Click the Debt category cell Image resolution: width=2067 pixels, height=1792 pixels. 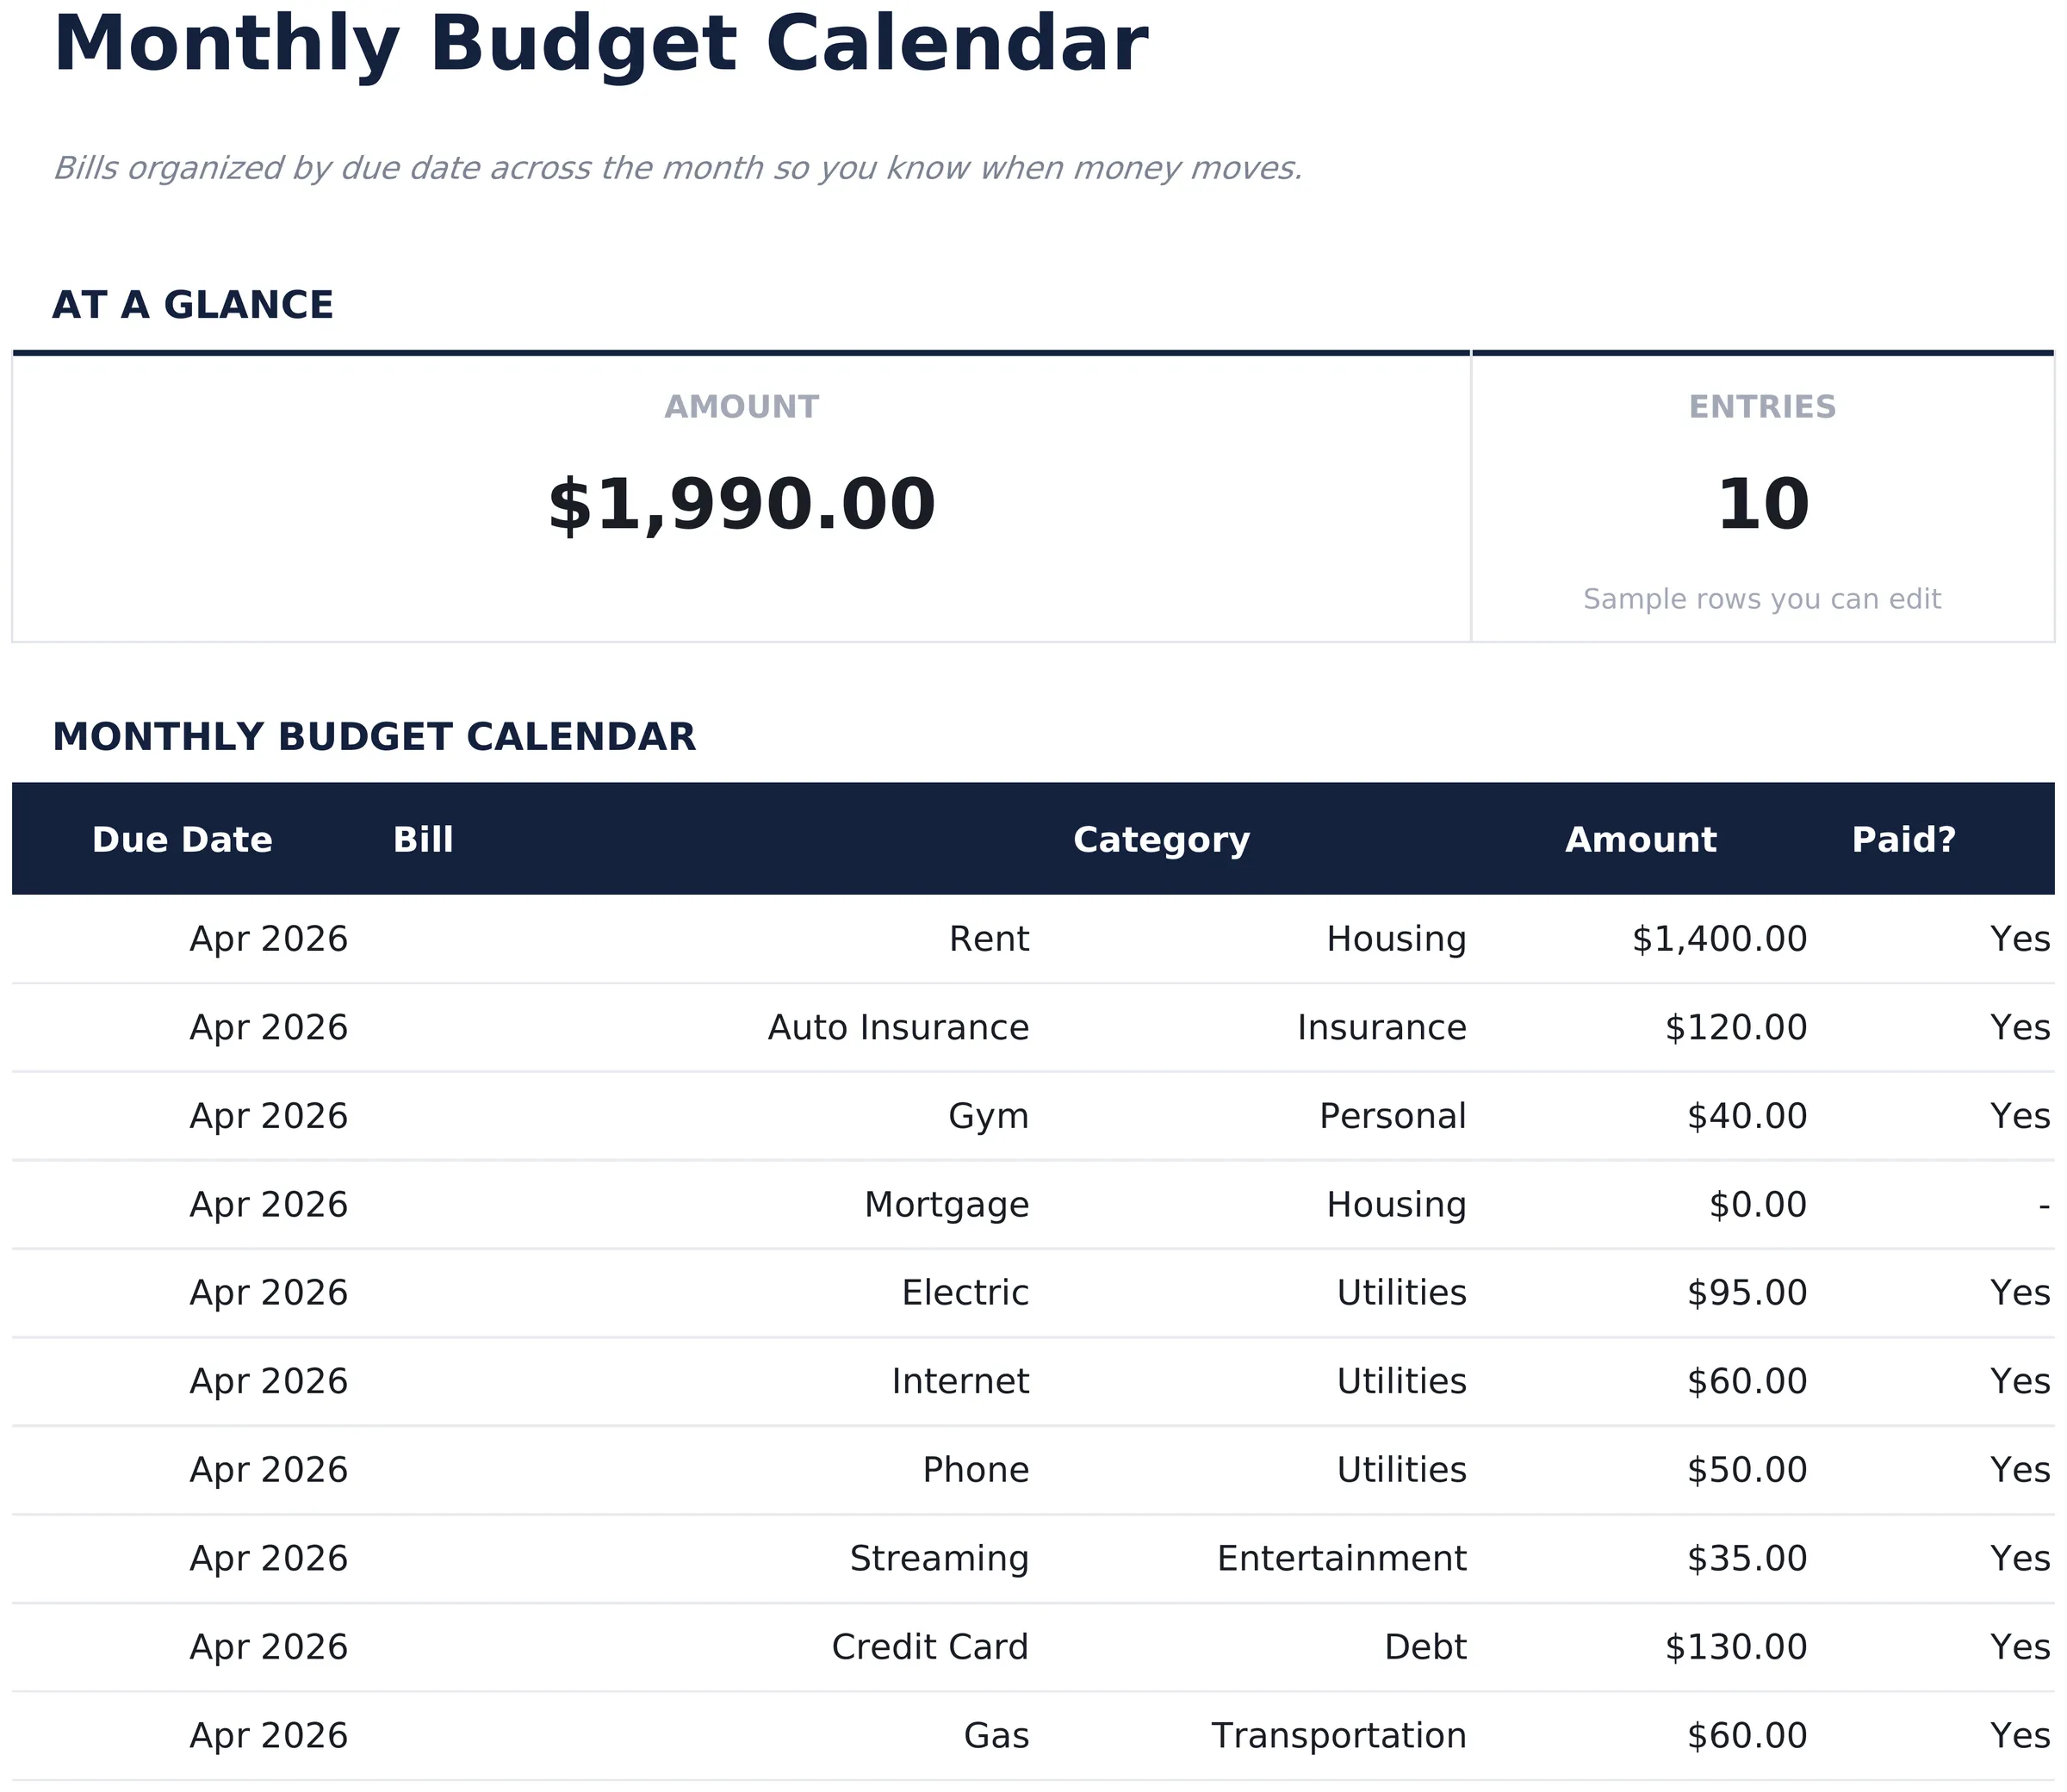(1425, 1647)
